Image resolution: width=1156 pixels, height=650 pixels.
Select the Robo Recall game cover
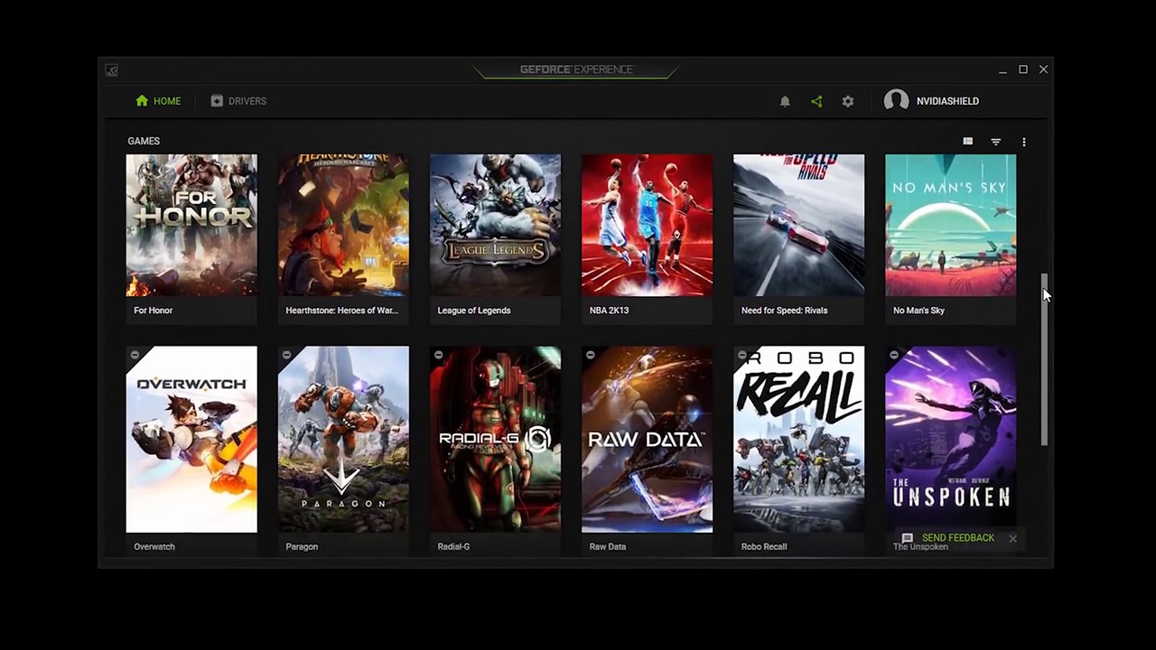tap(798, 440)
